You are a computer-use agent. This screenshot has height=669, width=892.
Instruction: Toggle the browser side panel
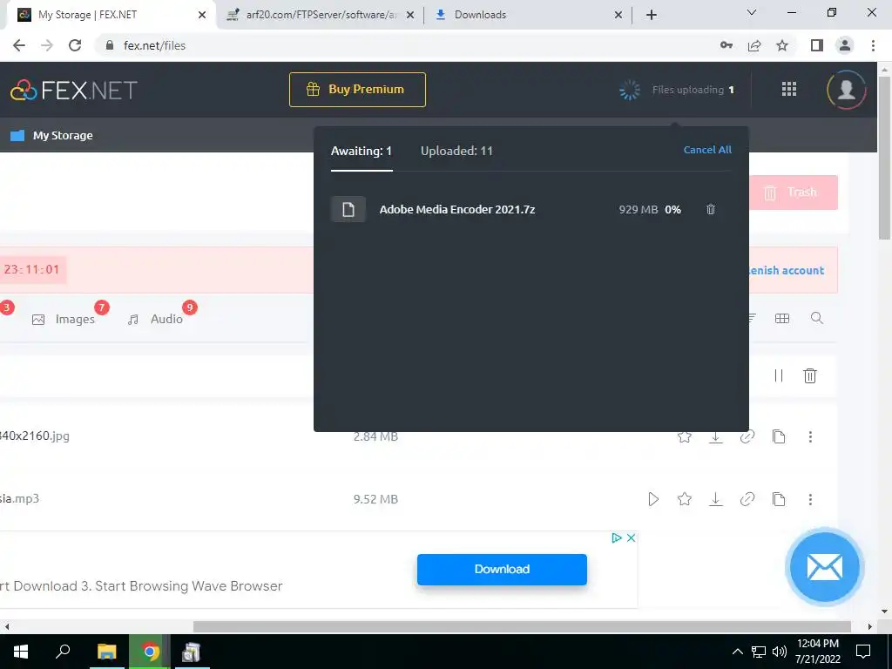click(817, 45)
